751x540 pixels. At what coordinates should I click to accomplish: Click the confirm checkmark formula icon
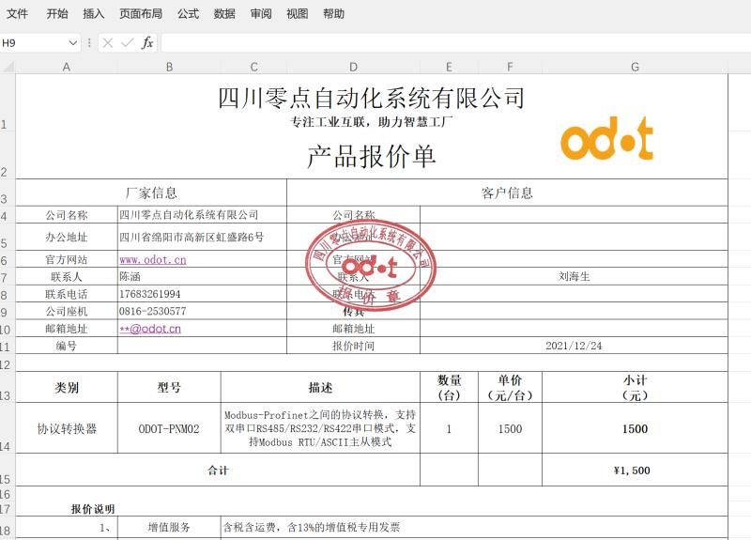point(128,43)
